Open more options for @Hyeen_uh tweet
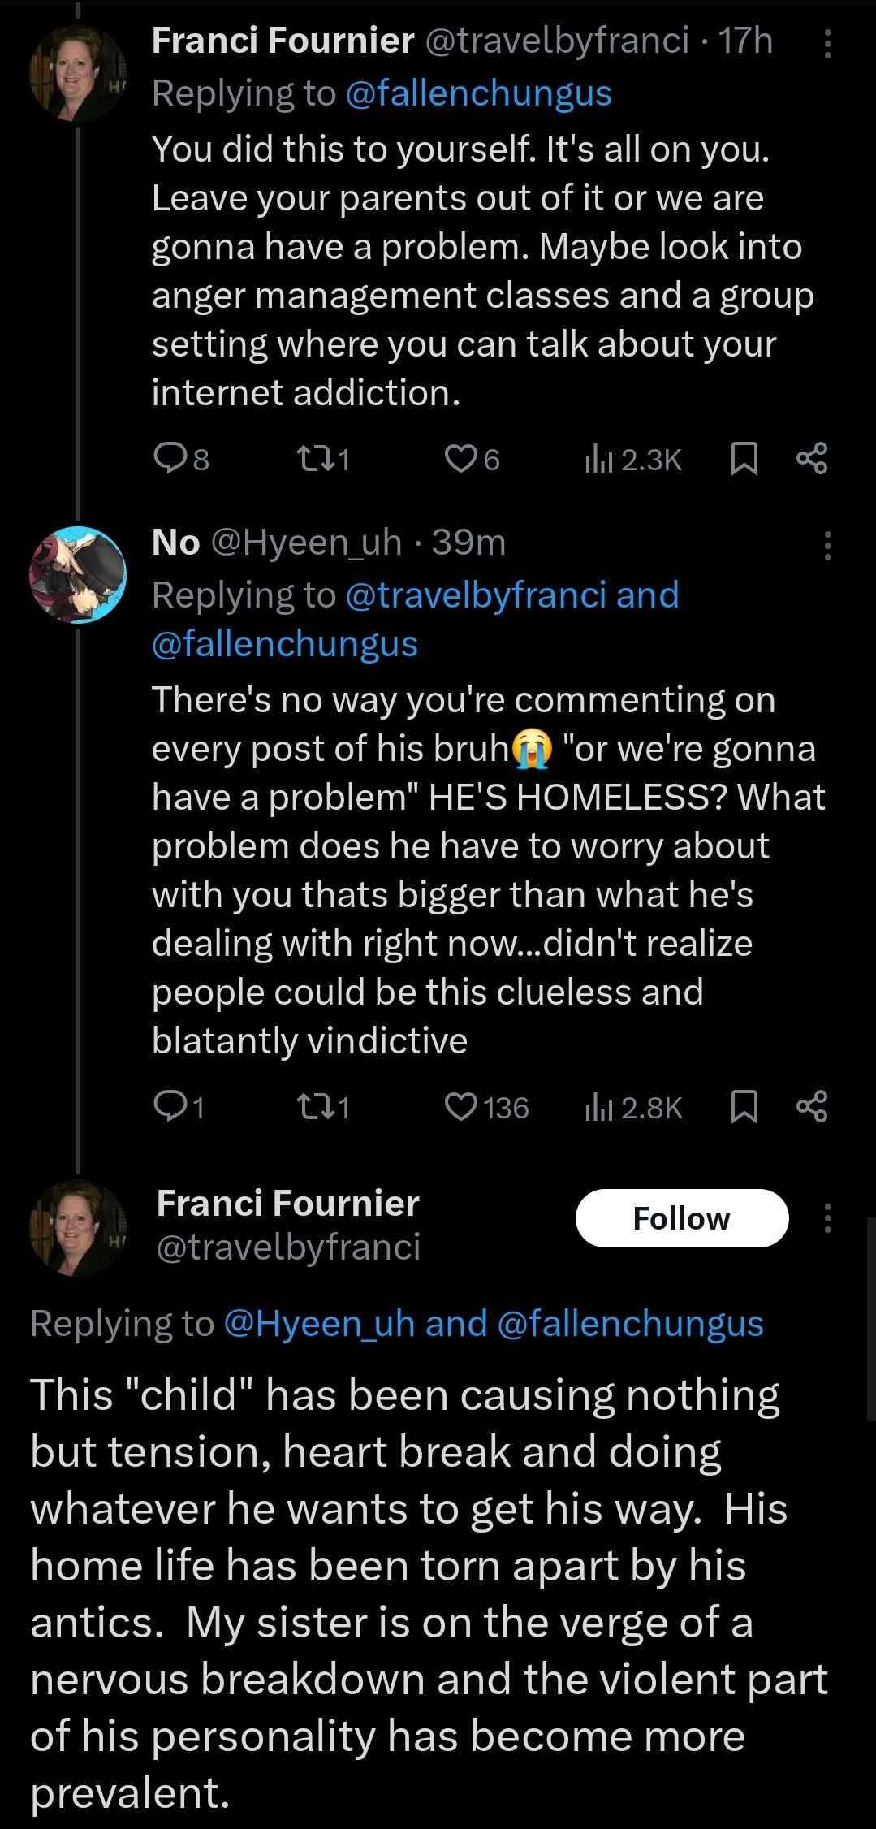 [827, 546]
